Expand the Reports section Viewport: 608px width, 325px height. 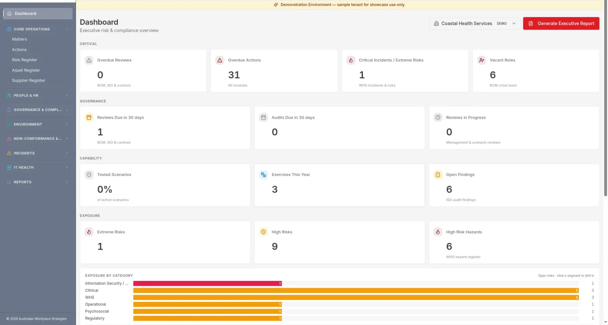tap(67, 182)
